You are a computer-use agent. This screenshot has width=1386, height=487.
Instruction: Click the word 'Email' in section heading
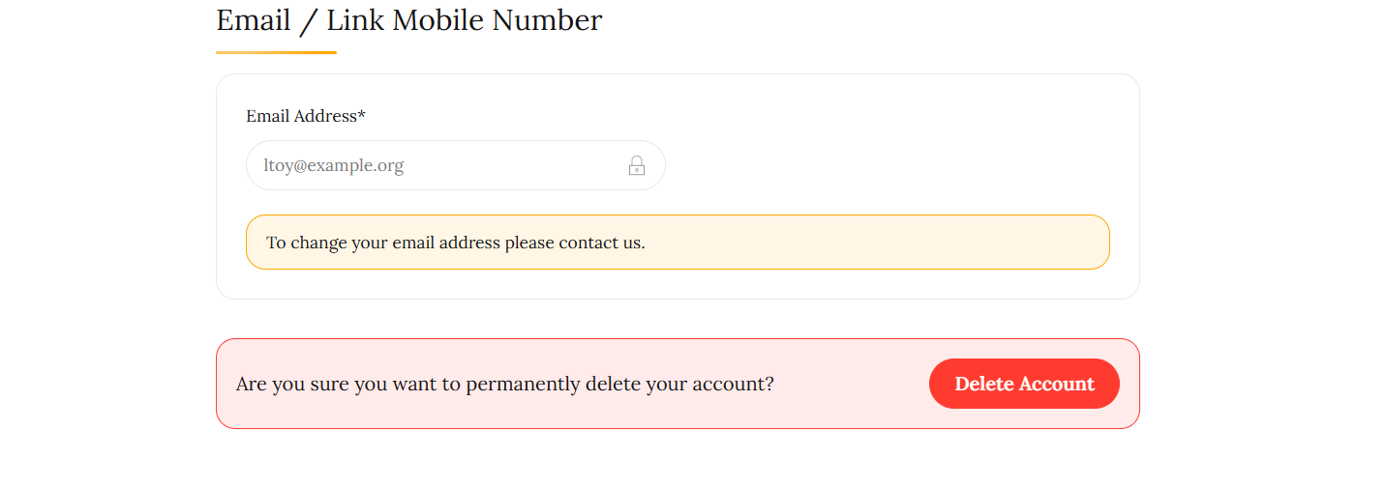click(254, 19)
